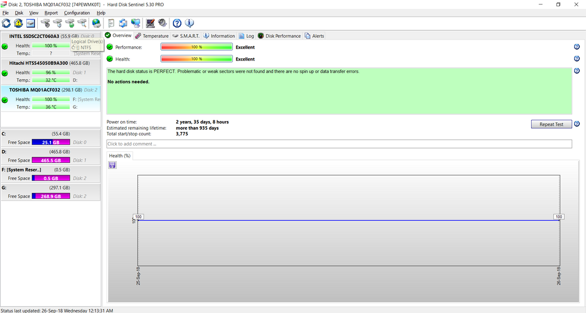This screenshot has height=313, width=586.
Task: Open the Report menu
Action: 51,13
